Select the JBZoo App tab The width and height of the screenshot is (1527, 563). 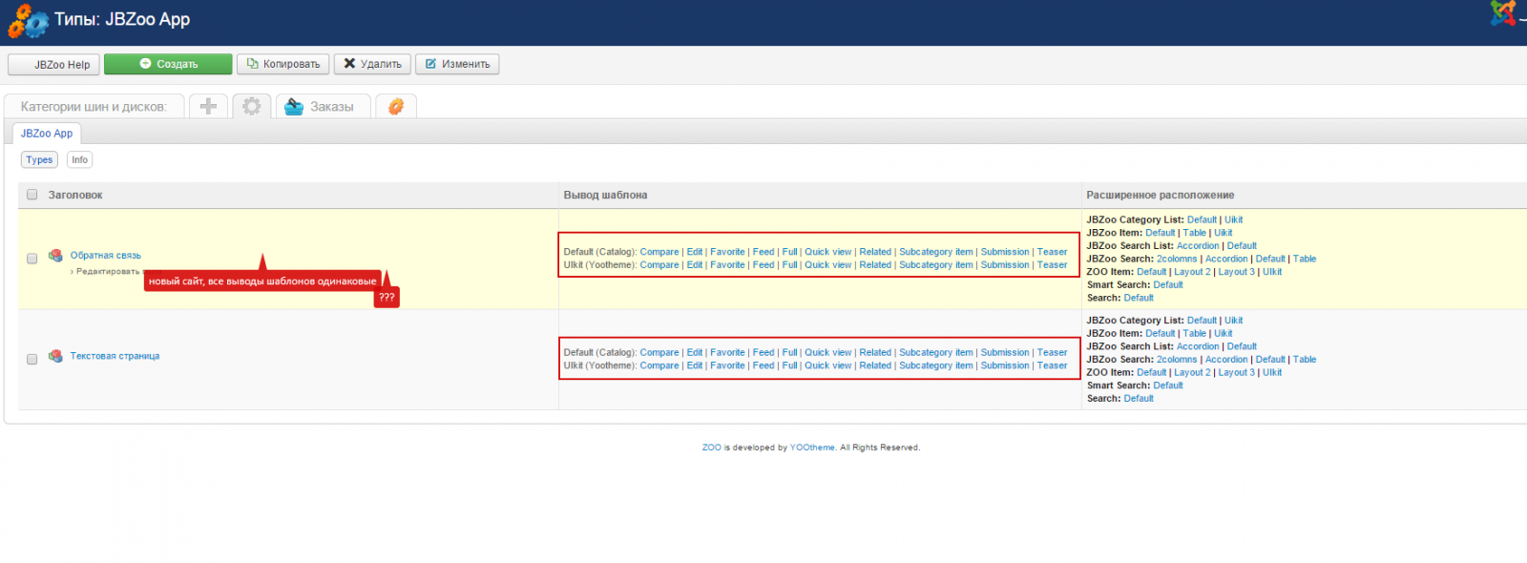[47, 134]
